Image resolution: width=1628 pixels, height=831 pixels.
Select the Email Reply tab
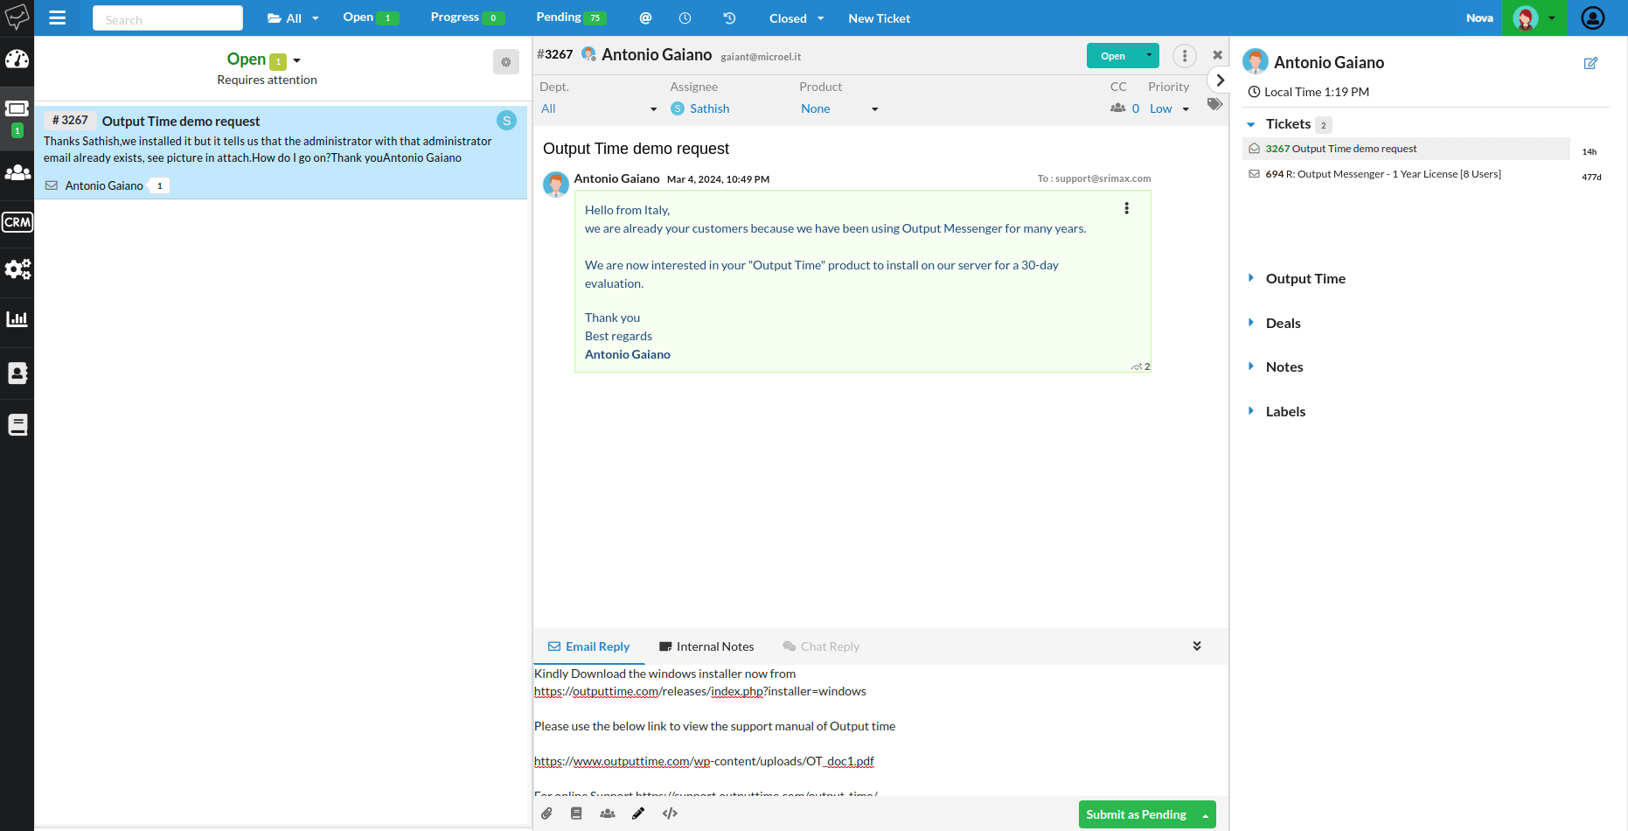coord(588,646)
